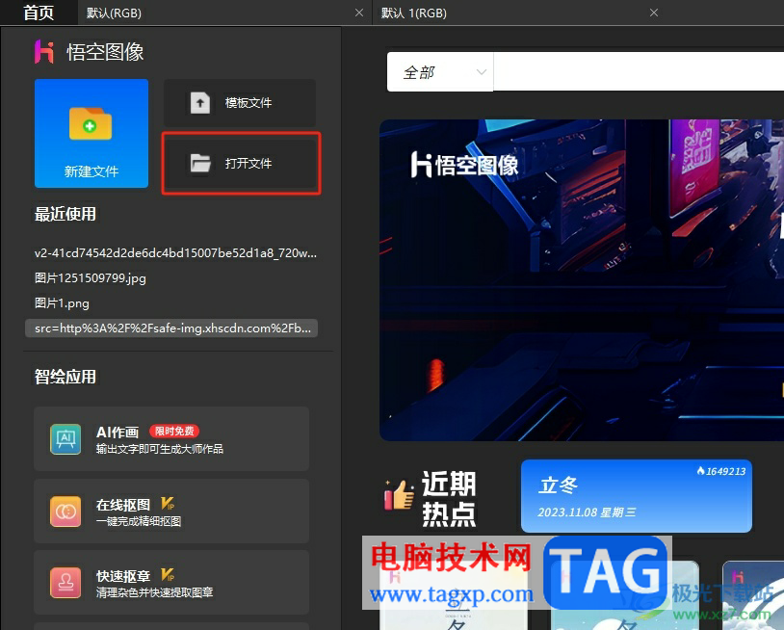
Task: Open the 立冬 2023.11.08 hot topic card
Action: [x=637, y=496]
